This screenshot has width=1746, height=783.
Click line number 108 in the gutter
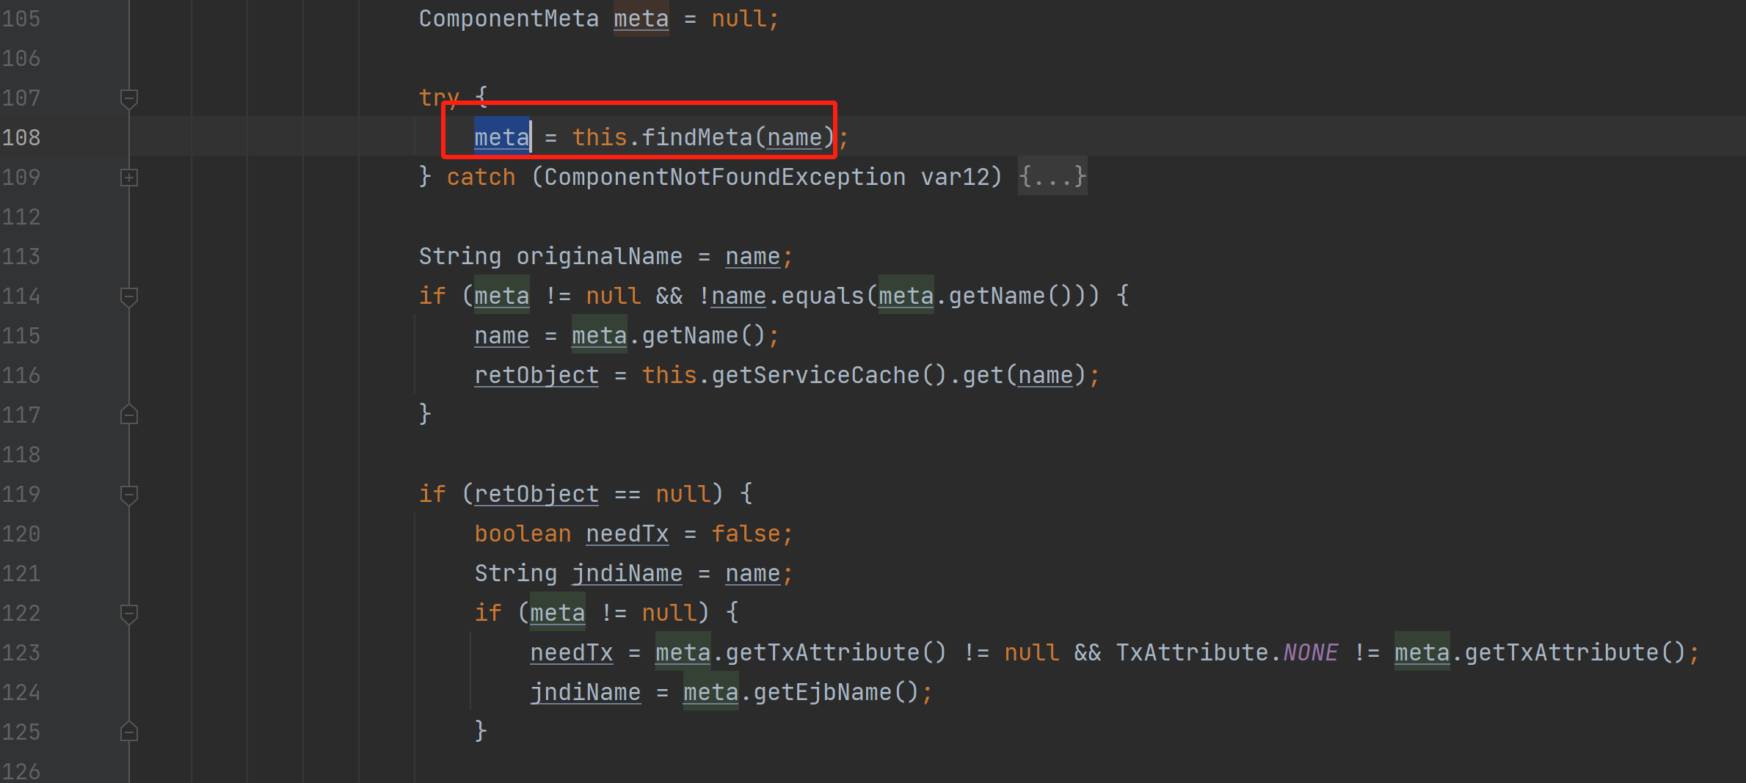pos(21,138)
